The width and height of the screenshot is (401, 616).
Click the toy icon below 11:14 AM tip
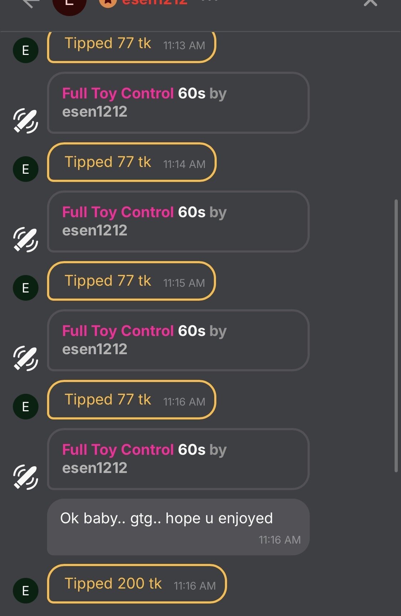(26, 239)
